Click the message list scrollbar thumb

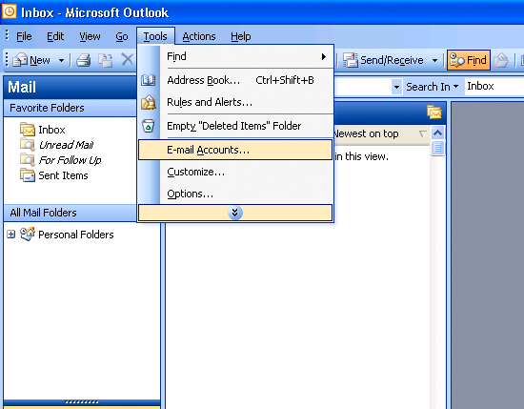[438, 148]
